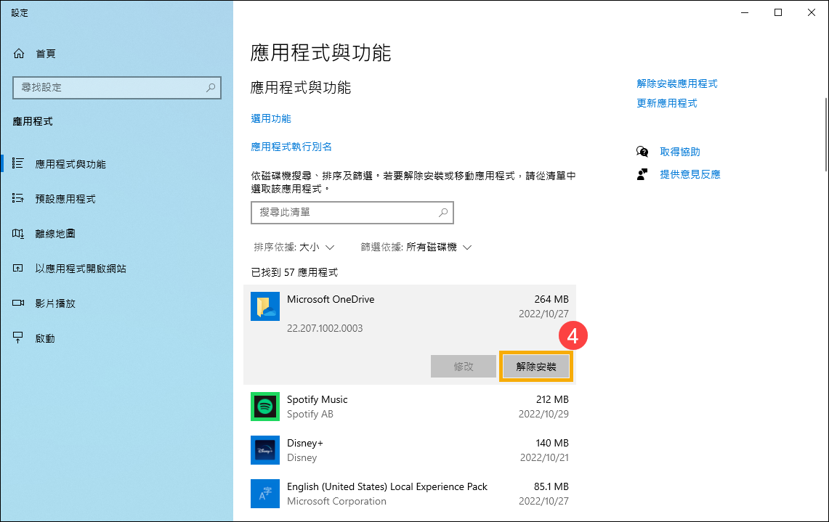Open the 應用程式執行別名 link
829x522 pixels.
tap(291, 147)
